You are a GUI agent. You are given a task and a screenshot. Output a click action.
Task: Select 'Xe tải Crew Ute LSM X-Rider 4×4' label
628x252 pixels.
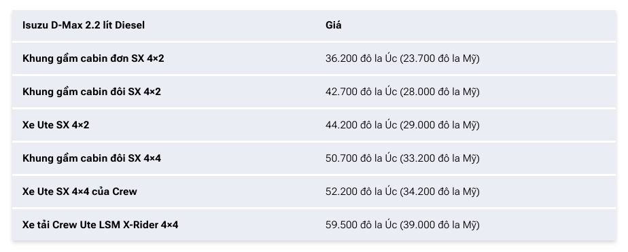100,224
